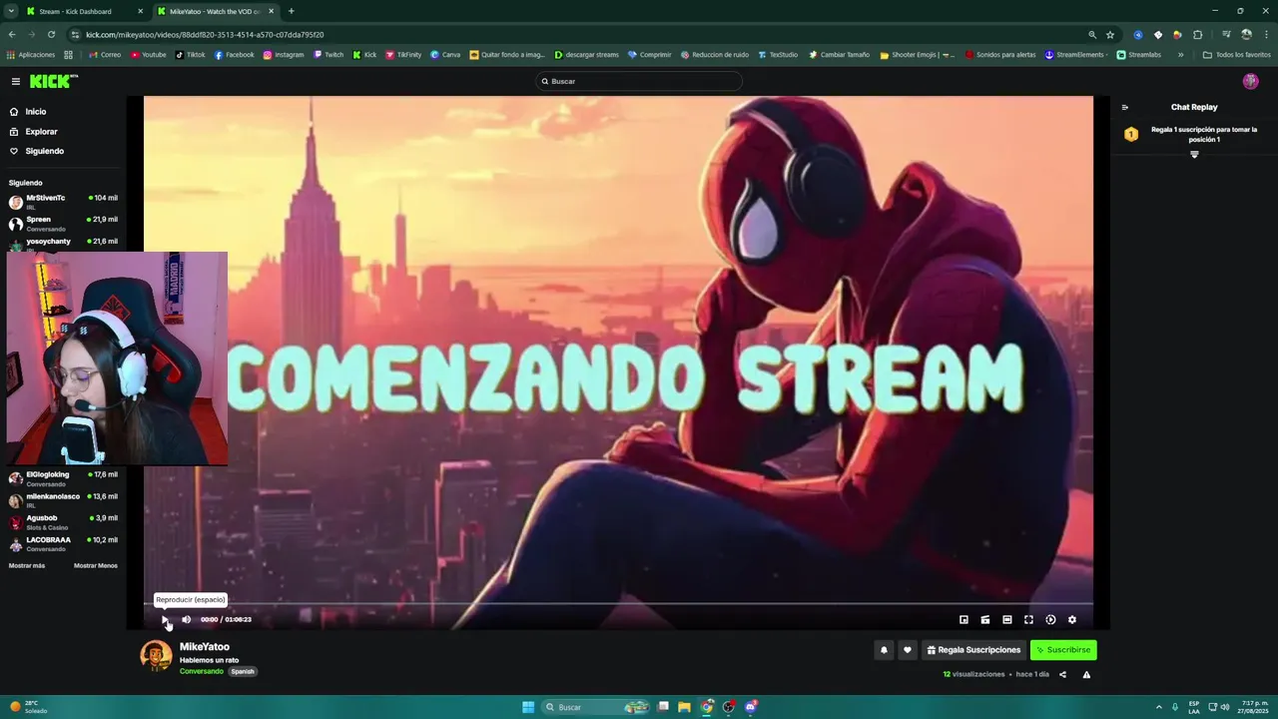Open ElGlogloking channel in sidebar
This screenshot has height=719, width=1278.
63,478
